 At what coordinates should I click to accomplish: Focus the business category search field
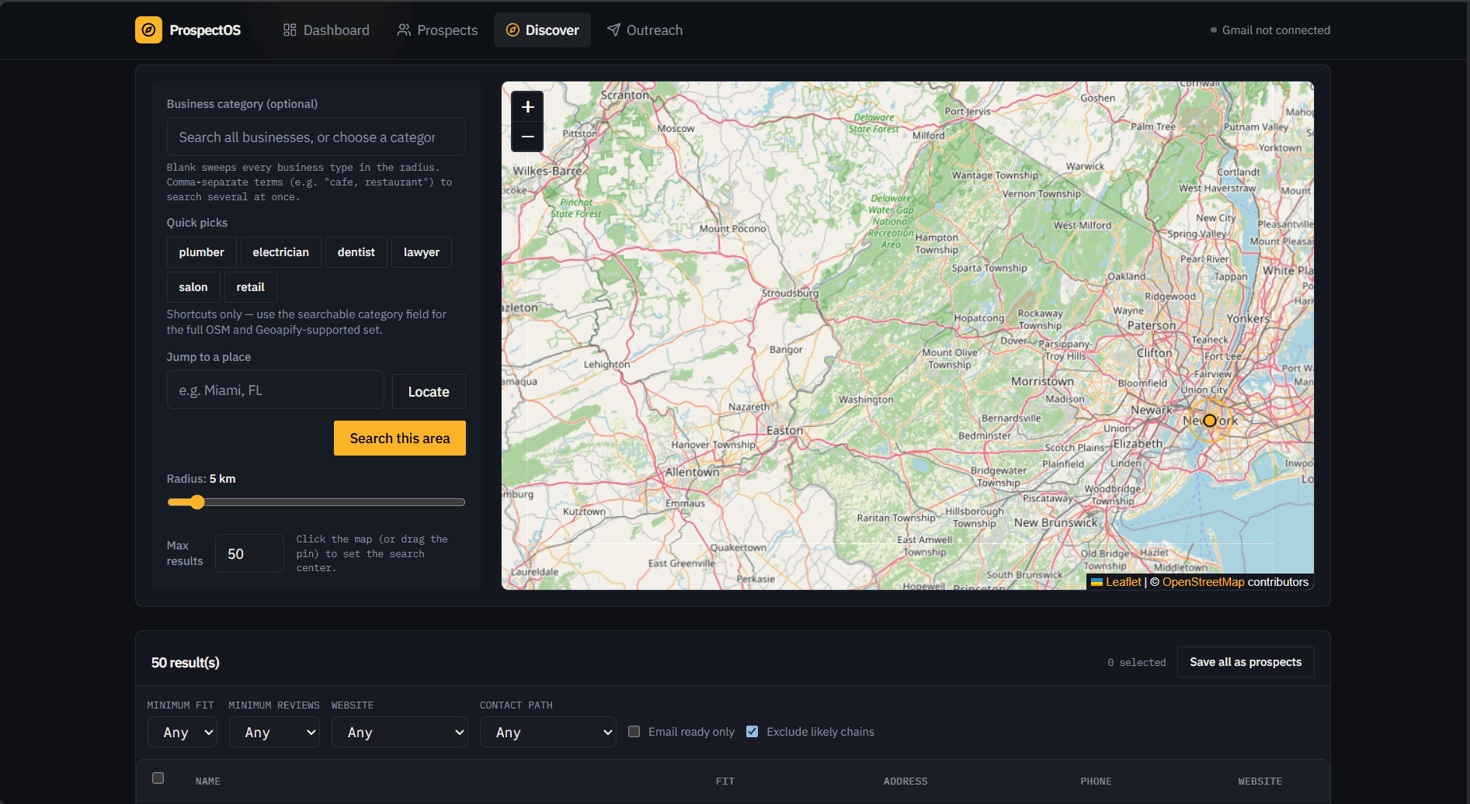pos(316,137)
